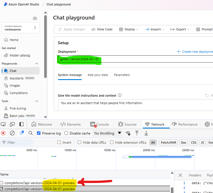Open the Import dropdown

(155, 29)
